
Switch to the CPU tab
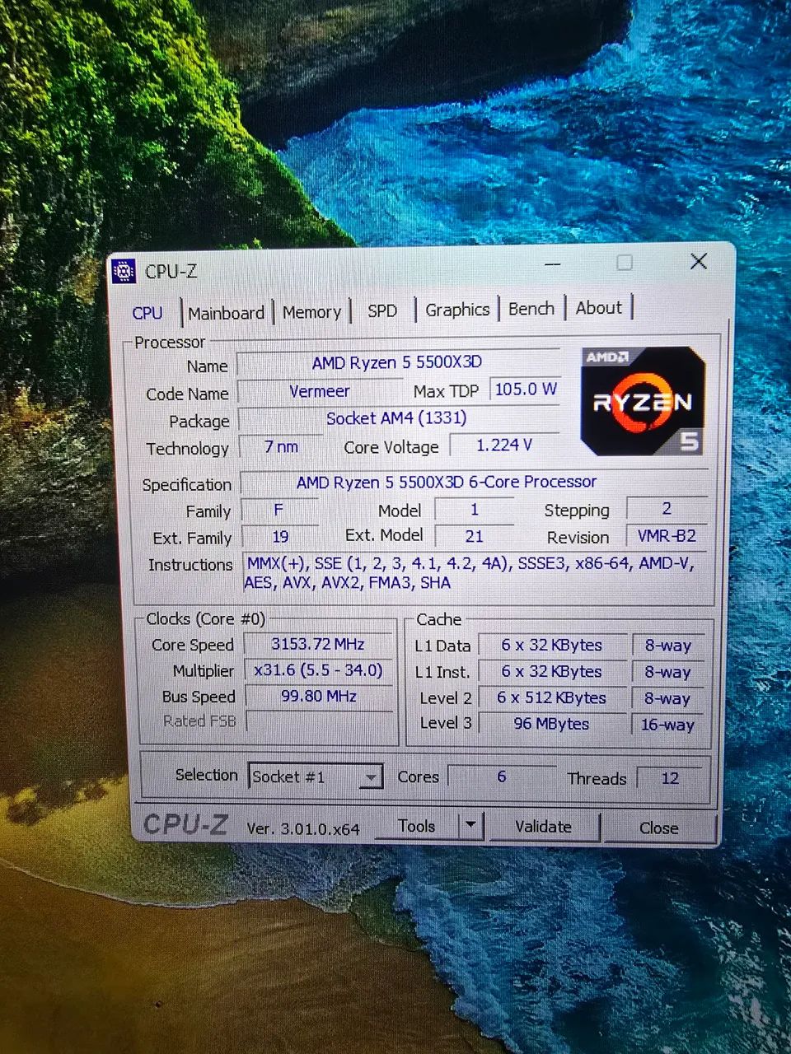point(147,313)
